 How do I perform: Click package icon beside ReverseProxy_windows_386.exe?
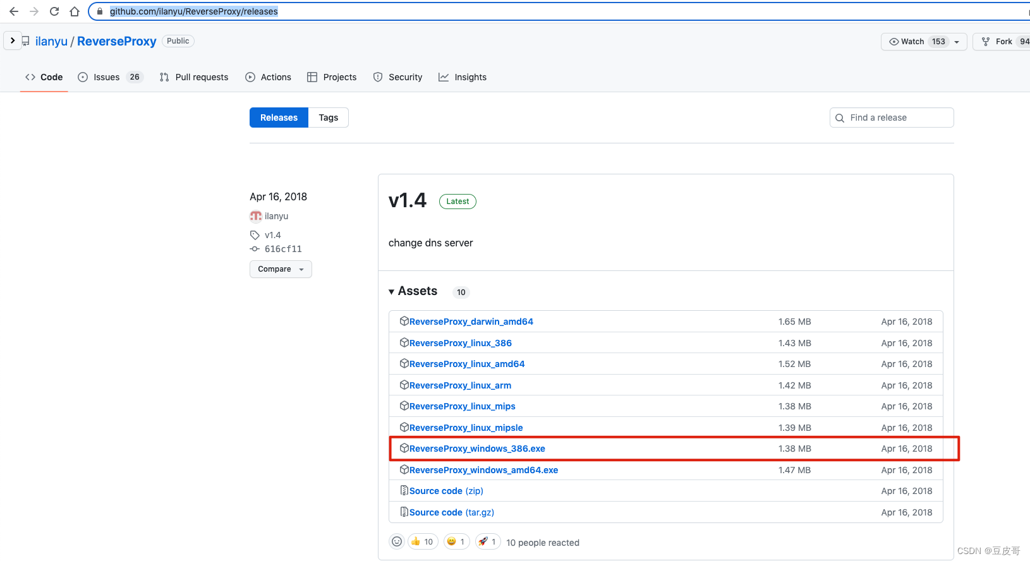[x=404, y=448]
